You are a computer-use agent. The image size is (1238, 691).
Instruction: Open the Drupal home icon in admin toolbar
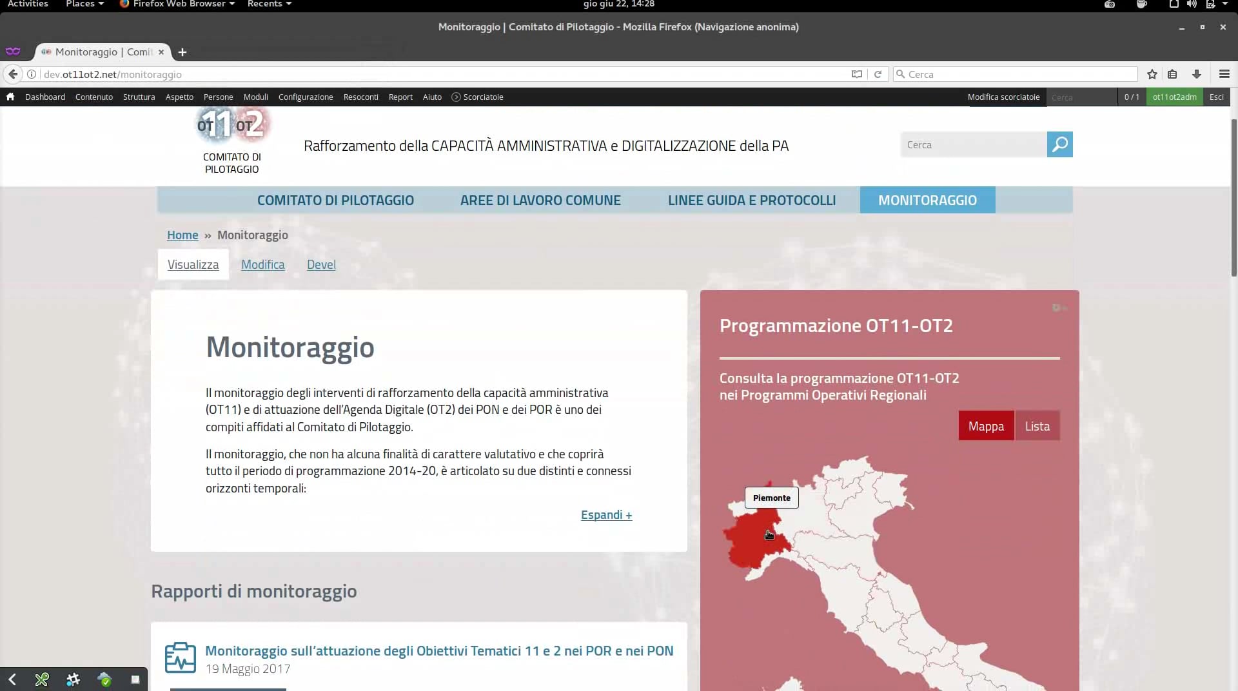tap(10, 97)
